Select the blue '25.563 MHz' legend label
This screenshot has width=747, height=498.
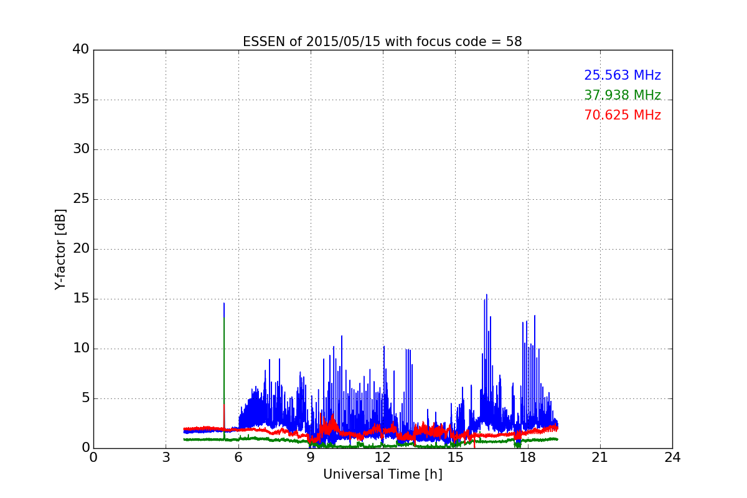(x=622, y=75)
